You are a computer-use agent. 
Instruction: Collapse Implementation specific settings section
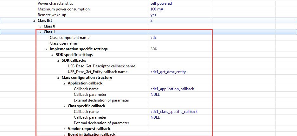click(x=46, y=49)
